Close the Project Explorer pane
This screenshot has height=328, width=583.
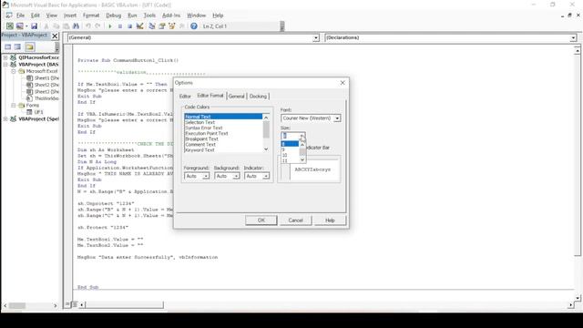pos(55,36)
